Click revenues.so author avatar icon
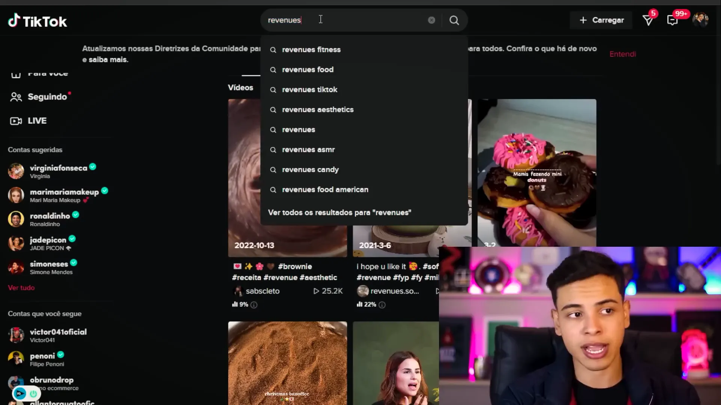This screenshot has height=405, width=721. pos(362,291)
